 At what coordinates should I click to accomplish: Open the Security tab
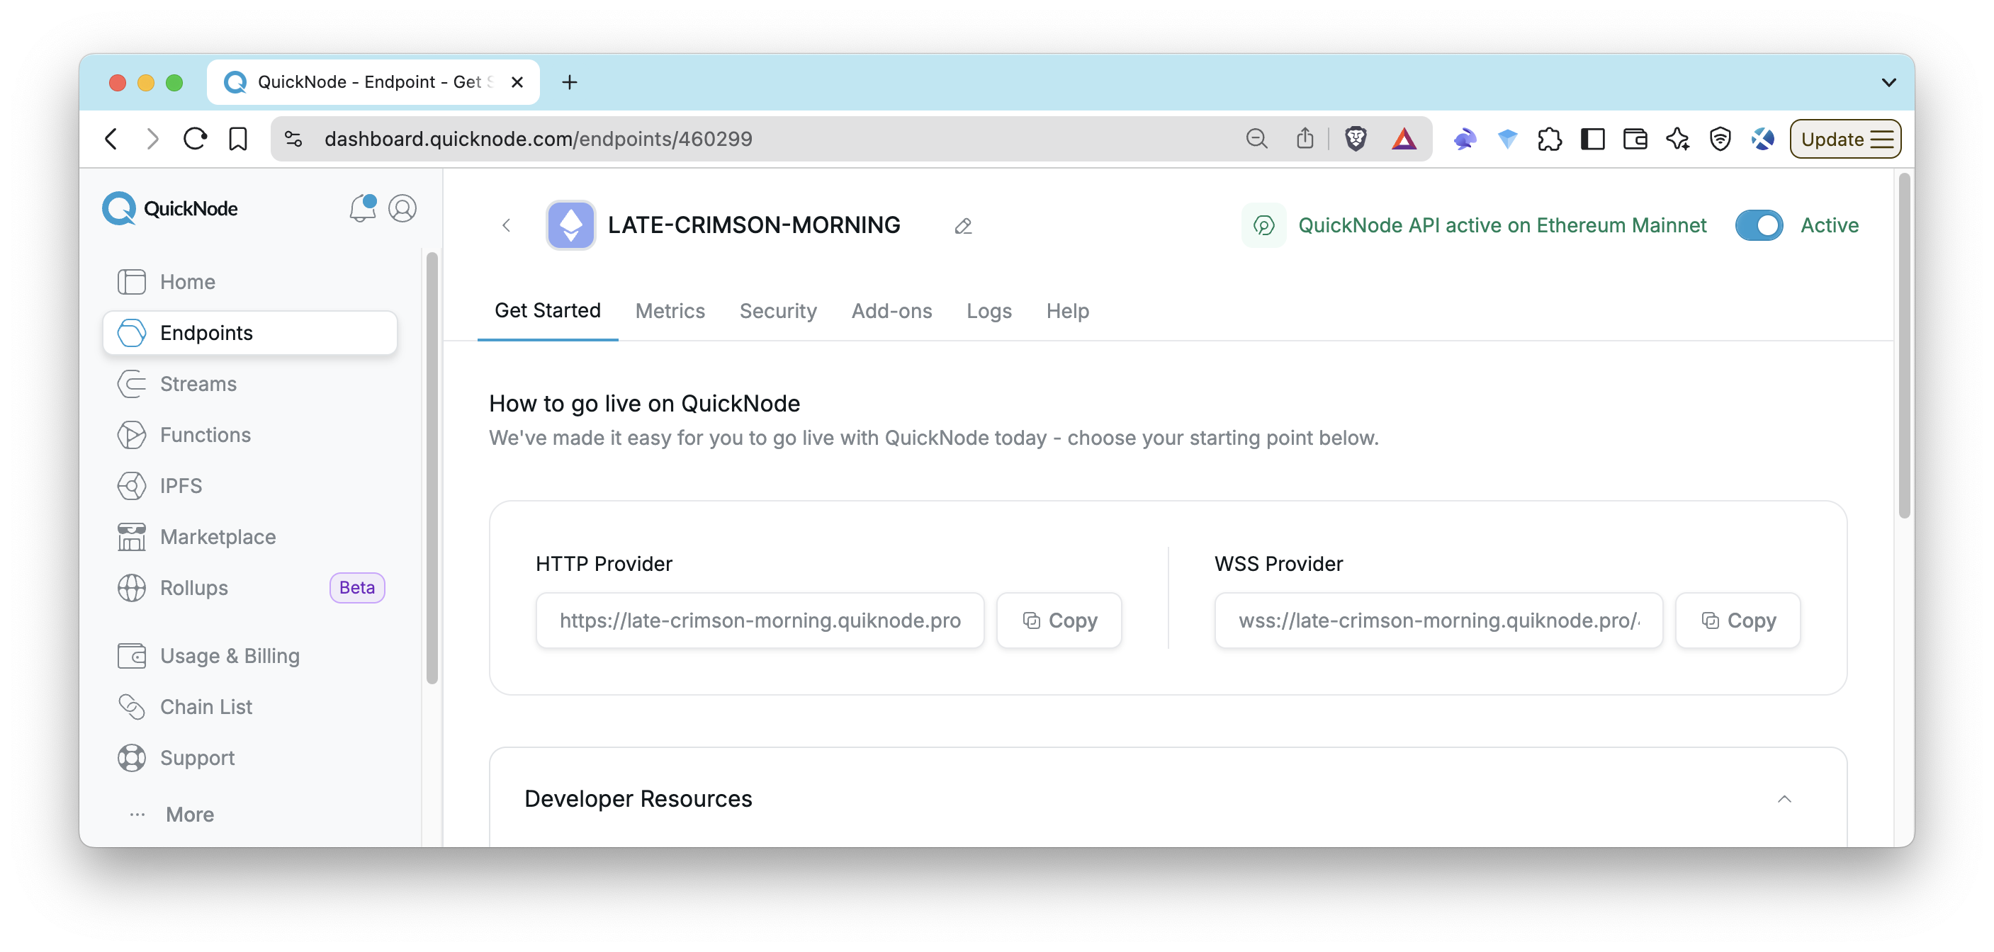778,311
